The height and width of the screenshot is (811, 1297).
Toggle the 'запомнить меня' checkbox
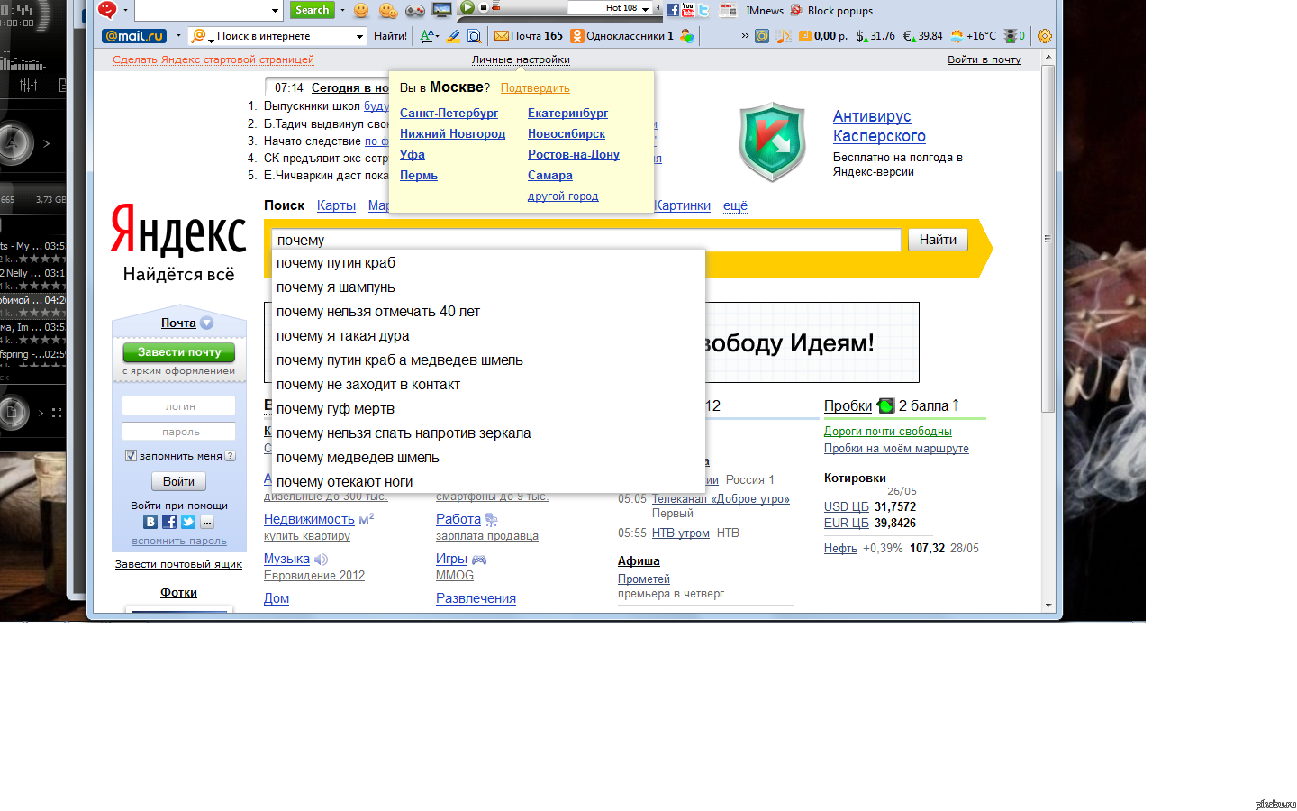[131, 456]
